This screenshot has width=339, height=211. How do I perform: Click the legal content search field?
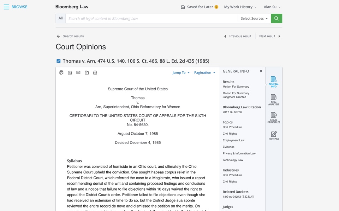(152, 19)
